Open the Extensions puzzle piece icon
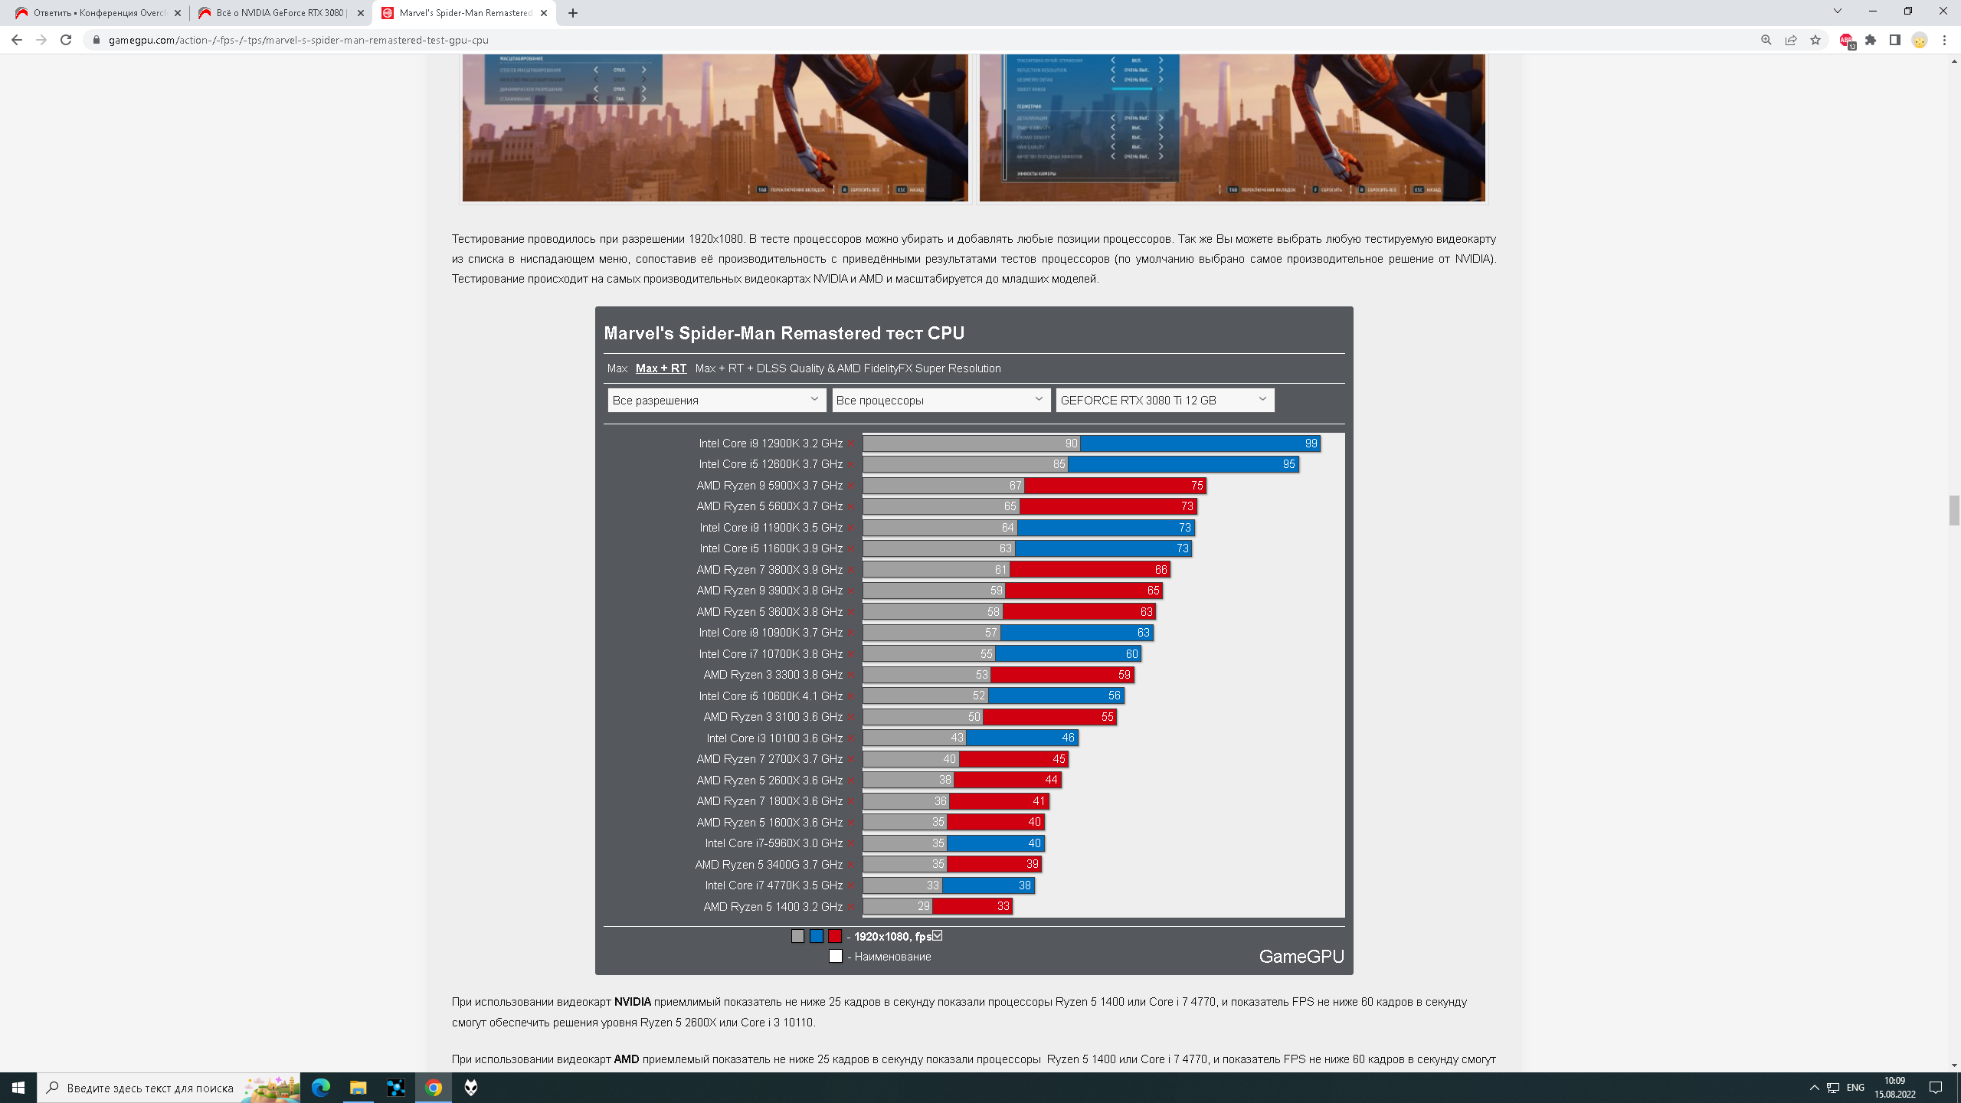This screenshot has height=1103, width=1961. click(1871, 40)
